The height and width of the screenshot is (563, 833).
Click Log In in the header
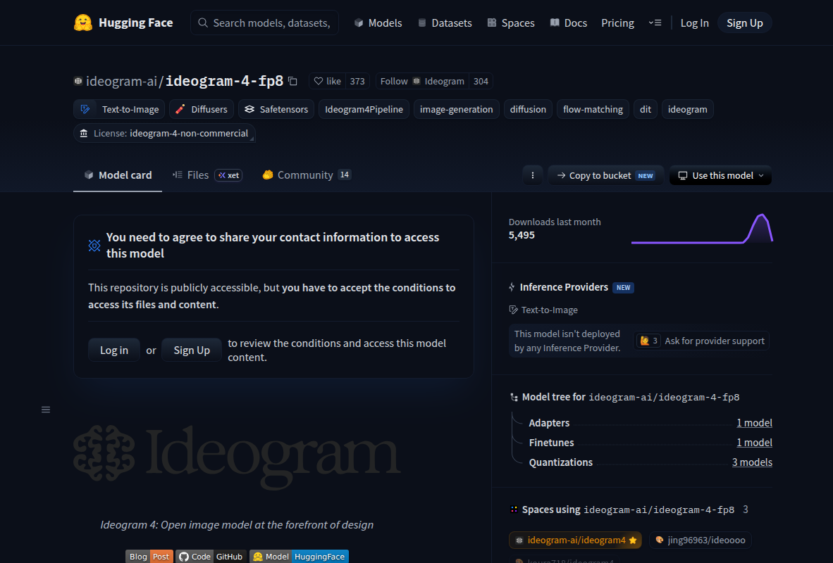point(694,23)
